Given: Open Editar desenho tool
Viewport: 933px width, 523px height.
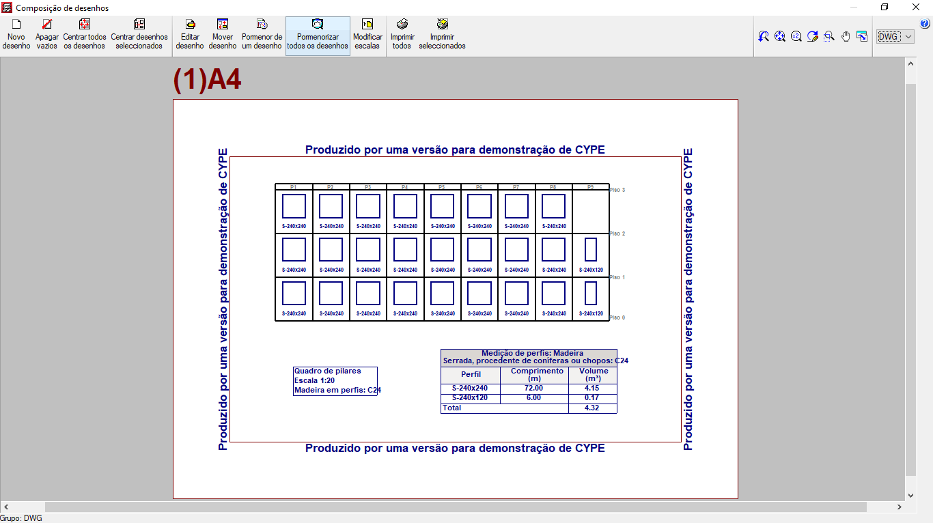Looking at the screenshot, I should (190, 36).
